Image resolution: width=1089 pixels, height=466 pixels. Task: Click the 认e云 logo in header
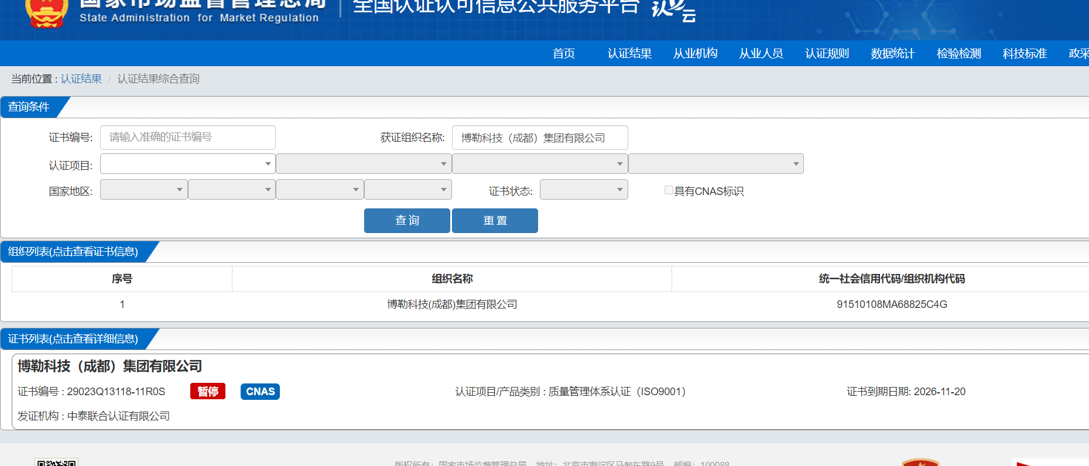click(x=673, y=10)
